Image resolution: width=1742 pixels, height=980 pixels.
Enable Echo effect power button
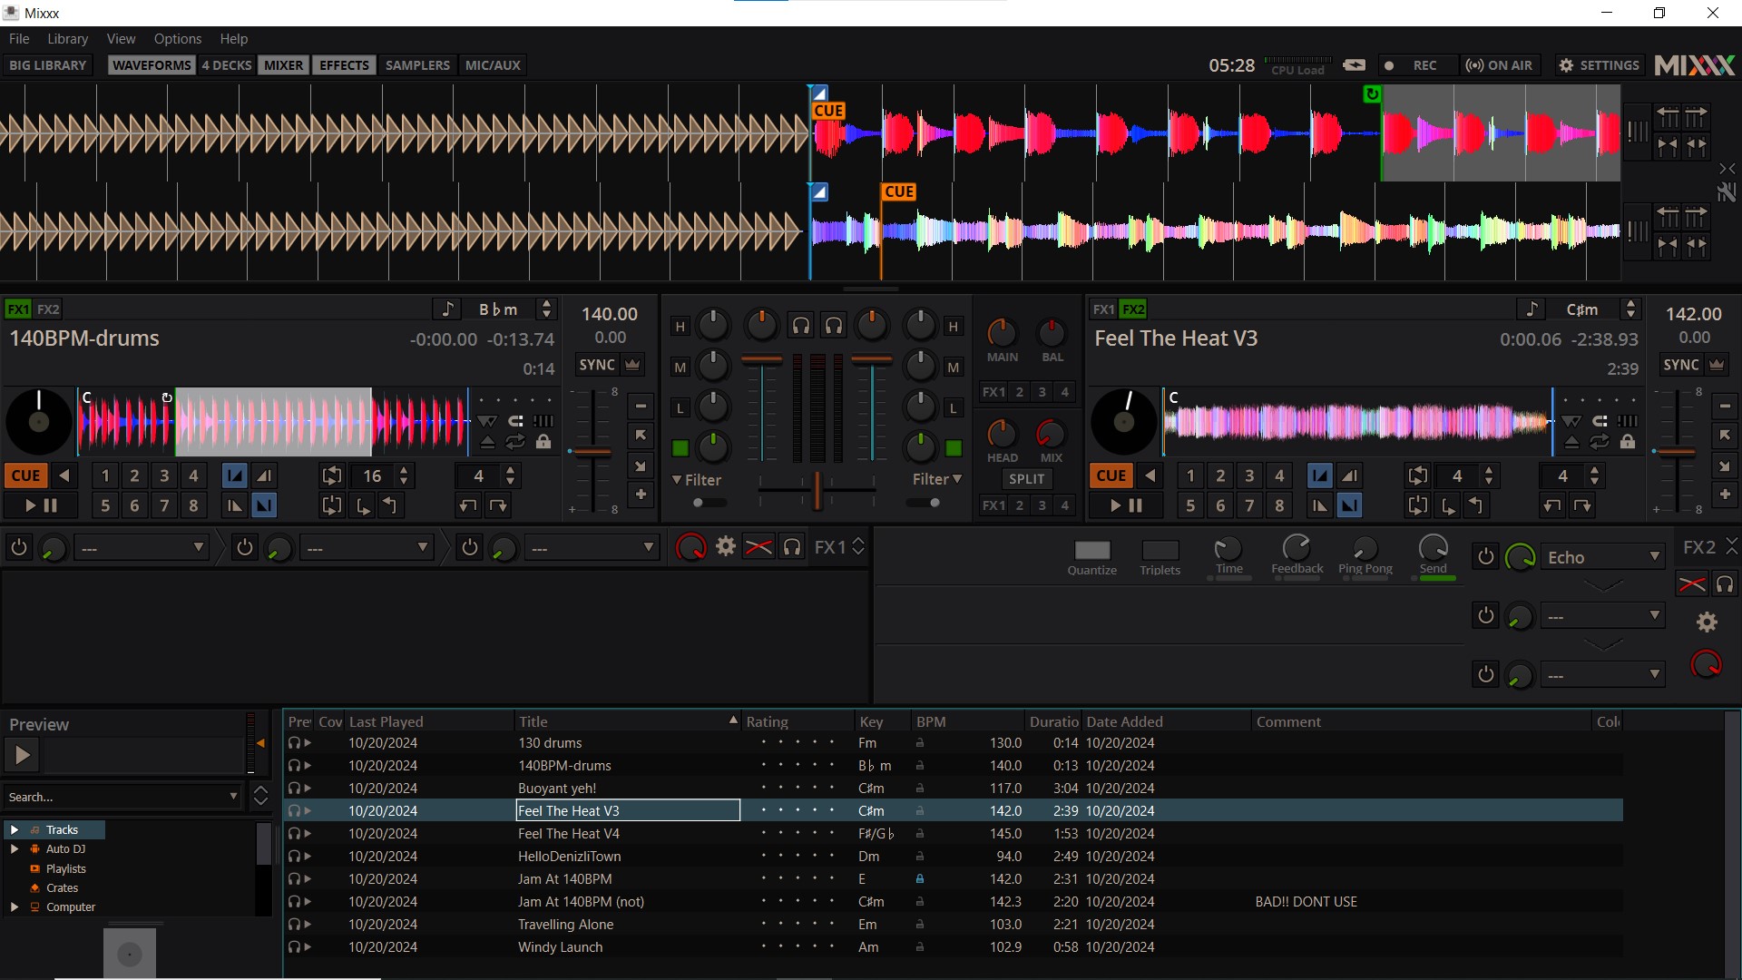[x=1485, y=556]
